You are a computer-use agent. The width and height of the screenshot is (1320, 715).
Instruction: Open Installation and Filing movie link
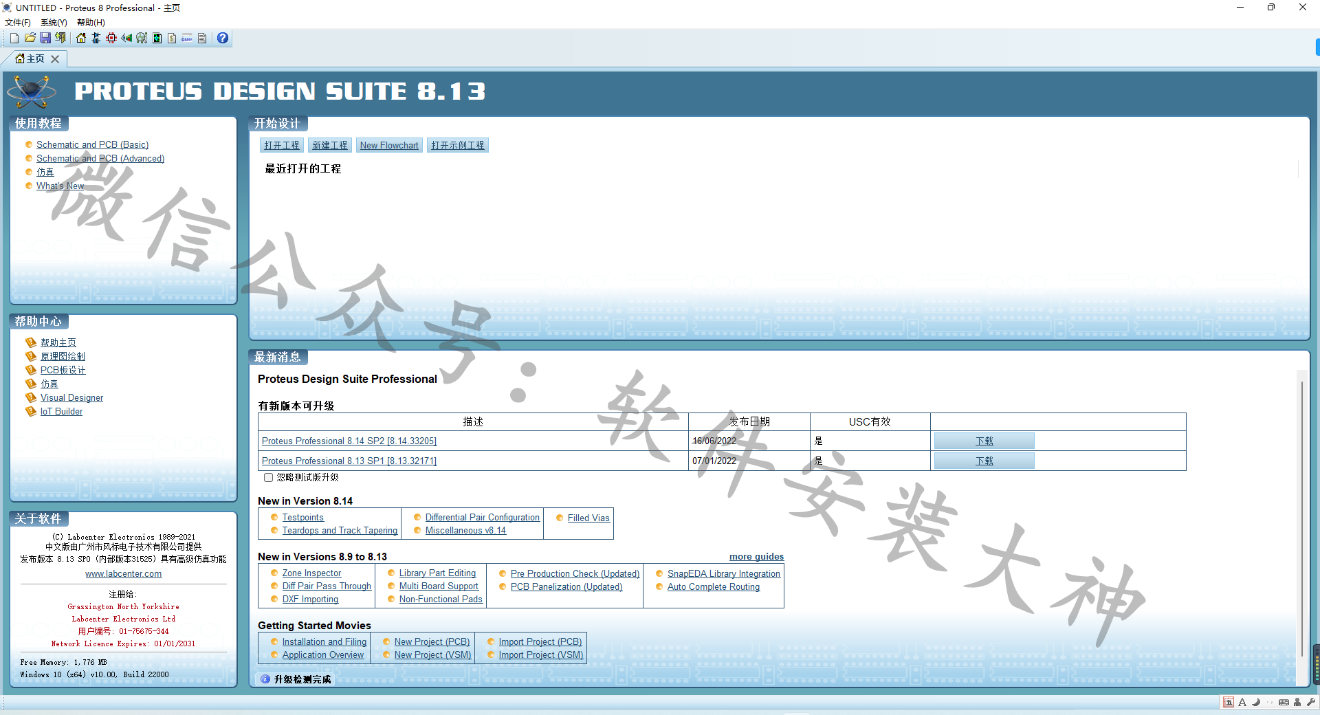(324, 642)
